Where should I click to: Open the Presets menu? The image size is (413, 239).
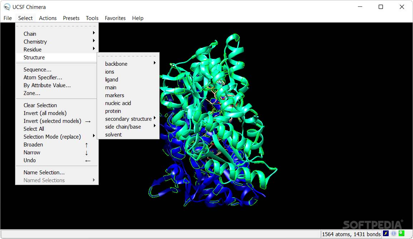(71, 18)
